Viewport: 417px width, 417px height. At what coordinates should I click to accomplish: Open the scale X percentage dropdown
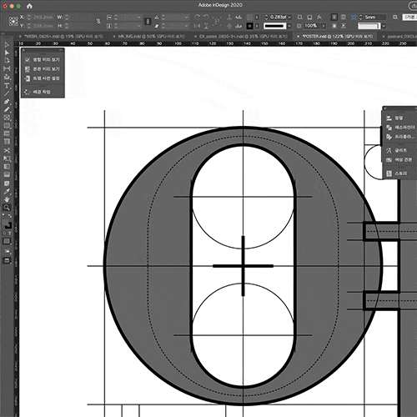click(138, 18)
